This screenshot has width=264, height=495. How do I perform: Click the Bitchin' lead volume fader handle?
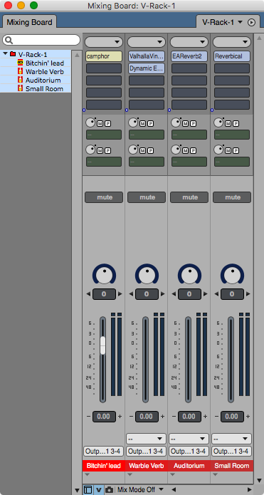click(102, 345)
